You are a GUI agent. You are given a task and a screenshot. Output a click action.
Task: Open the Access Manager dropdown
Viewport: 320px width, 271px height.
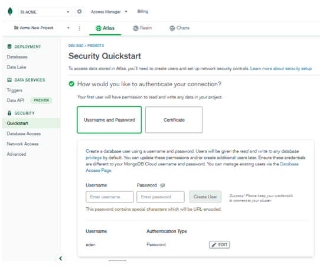[x=109, y=12]
